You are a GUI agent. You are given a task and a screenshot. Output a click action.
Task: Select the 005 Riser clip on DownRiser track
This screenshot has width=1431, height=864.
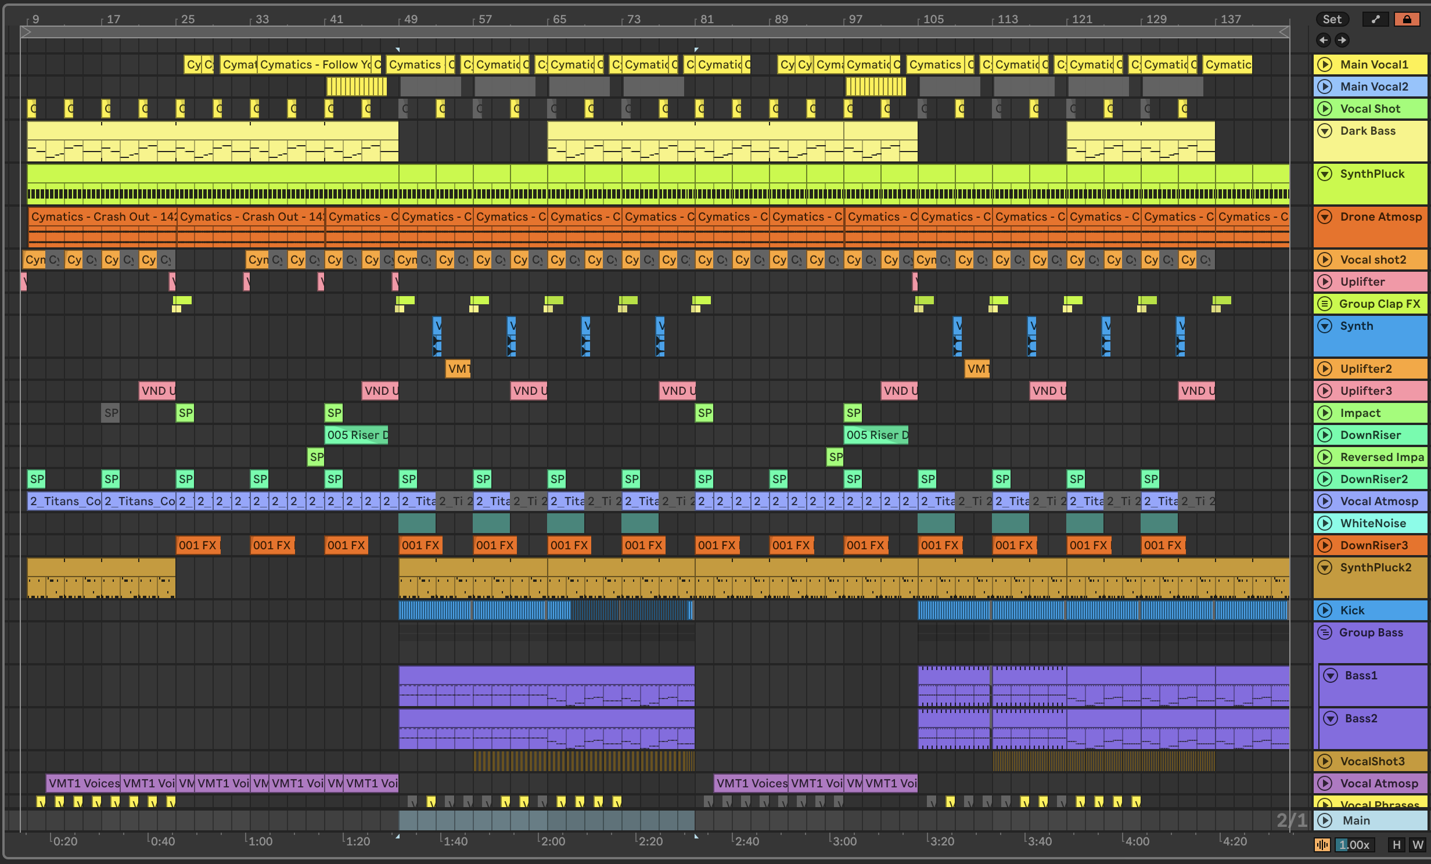(x=355, y=435)
